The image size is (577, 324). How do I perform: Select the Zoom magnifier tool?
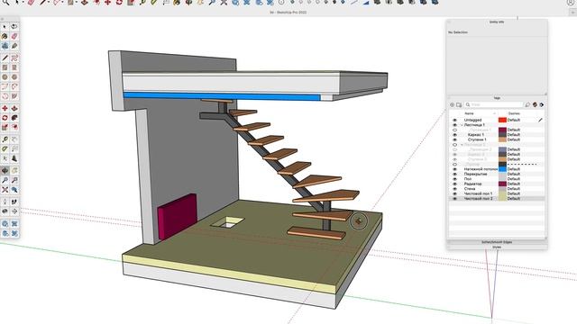(5, 180)
